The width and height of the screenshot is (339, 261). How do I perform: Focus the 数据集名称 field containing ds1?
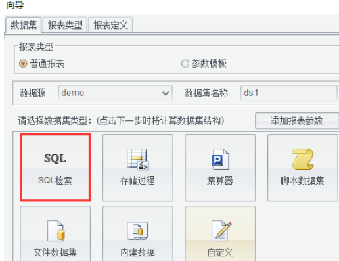pyautogui.click(x=288, y=93)
